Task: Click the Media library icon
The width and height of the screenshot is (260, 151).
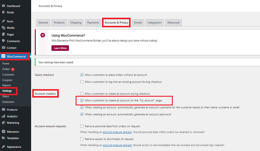Action: pos(3,28)
